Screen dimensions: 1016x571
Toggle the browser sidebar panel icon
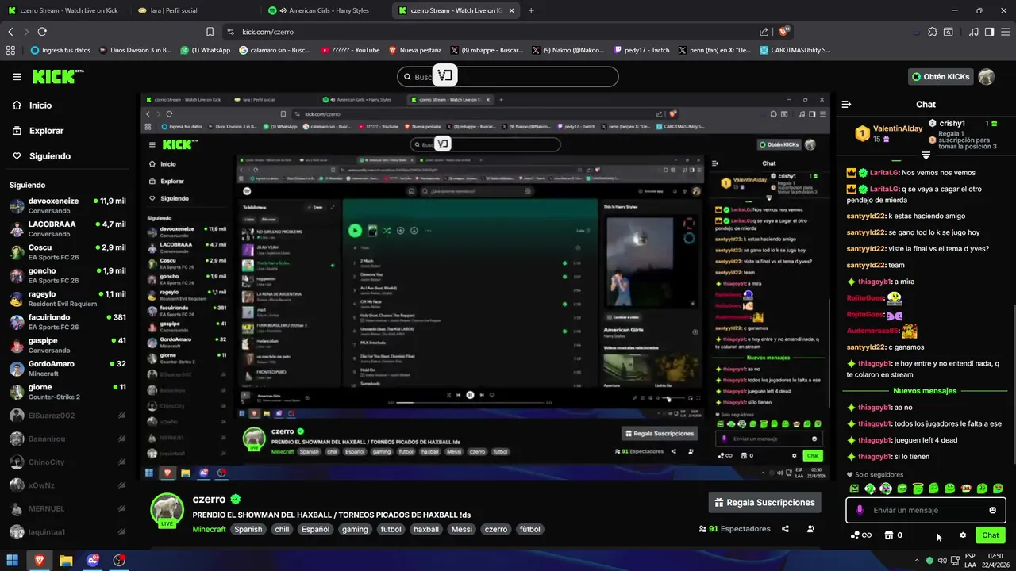[x=989, y=32]
